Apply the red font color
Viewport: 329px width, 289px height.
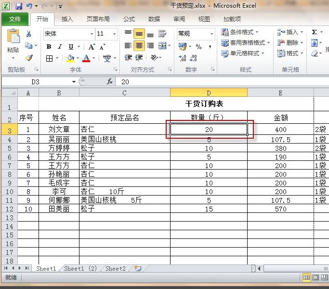(86, 58)
